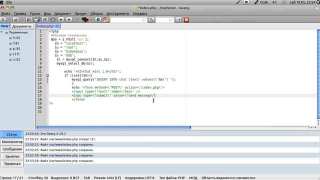Close current document via toolbar icon
The width and height of the screenshot is (320, 180).
coord(53,19)
